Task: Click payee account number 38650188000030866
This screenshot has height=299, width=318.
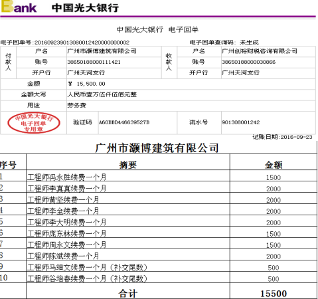Action: 249,62
